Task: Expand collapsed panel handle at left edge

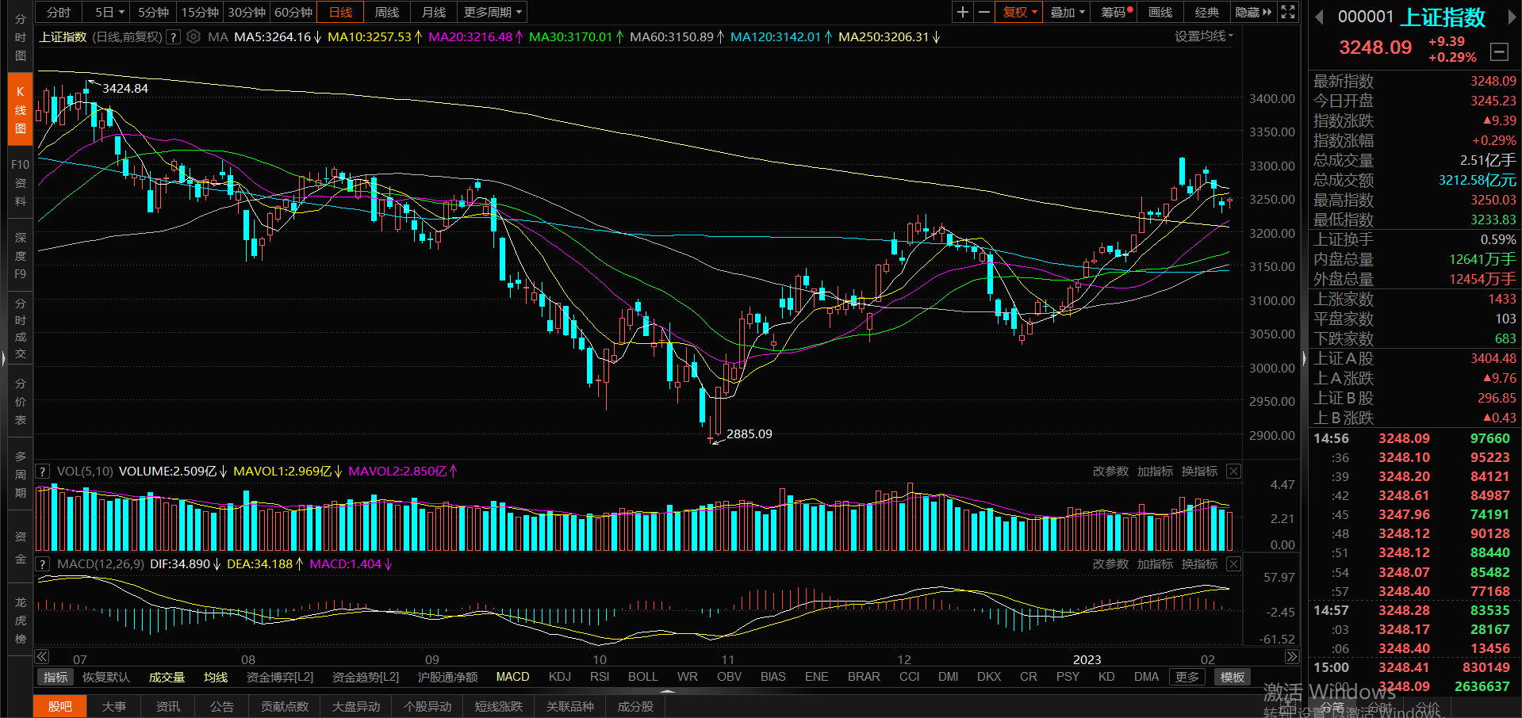Action: click(x=3, y=359)
